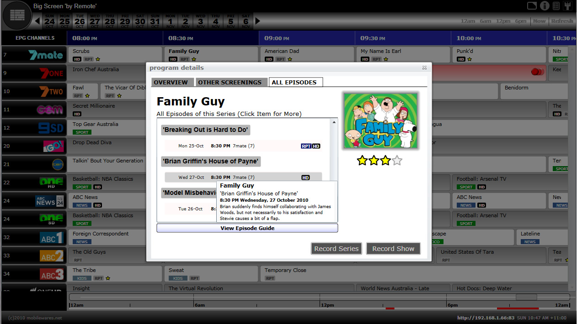577x324 pixels.
Task: Rate Family Guy two stars
Action: click(x=374, y=161)
